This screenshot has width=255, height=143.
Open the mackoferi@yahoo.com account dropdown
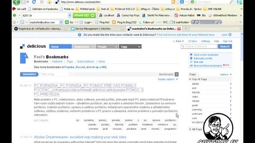click(x=61, y=22)
